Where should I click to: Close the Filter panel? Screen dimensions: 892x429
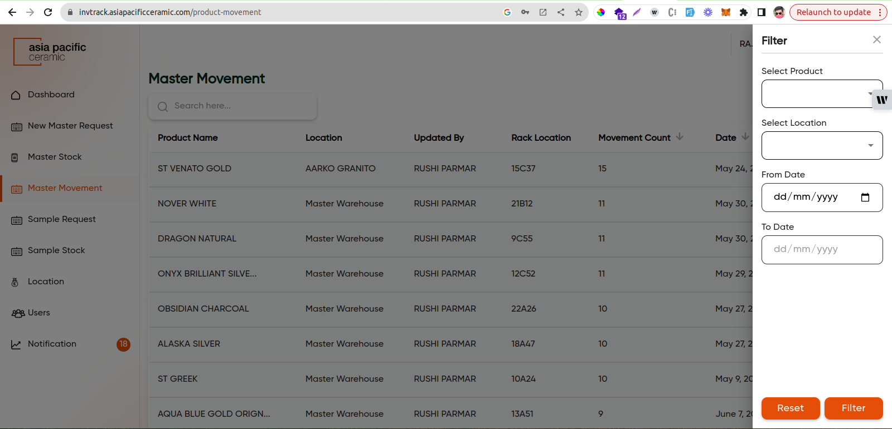876,40
